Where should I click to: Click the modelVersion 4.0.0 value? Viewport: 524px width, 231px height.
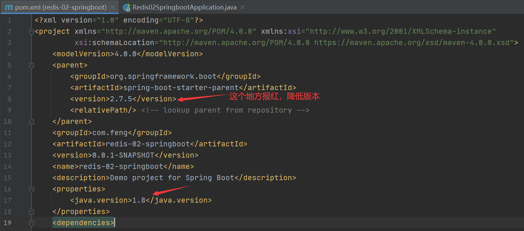126,54
